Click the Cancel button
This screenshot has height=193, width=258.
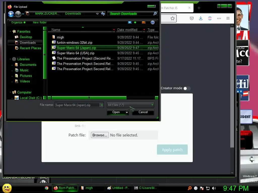click(x=143, y=112)
